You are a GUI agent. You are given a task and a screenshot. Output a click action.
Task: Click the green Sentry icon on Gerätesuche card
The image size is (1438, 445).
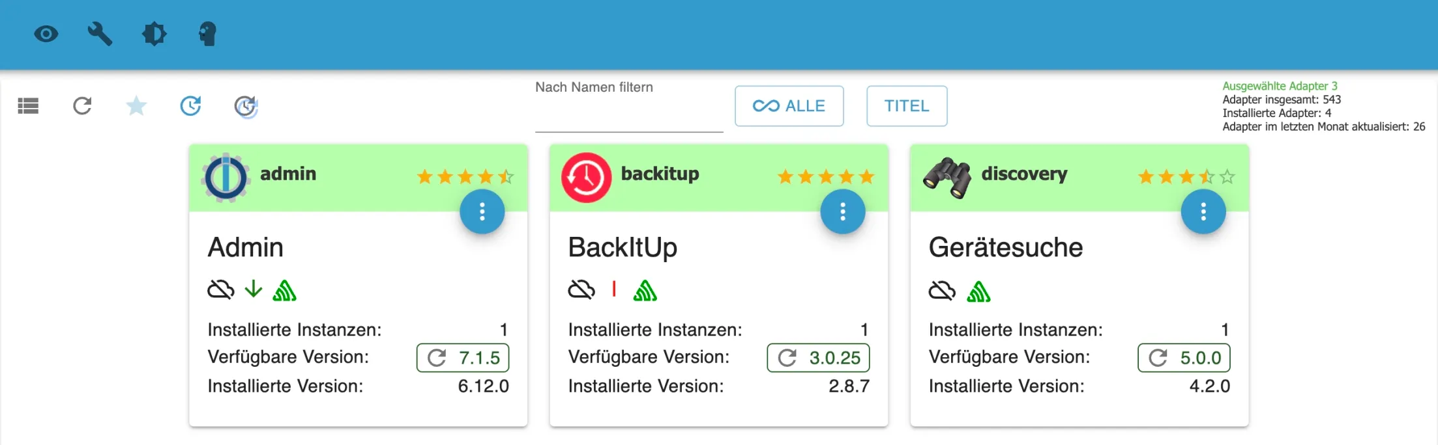978,291
